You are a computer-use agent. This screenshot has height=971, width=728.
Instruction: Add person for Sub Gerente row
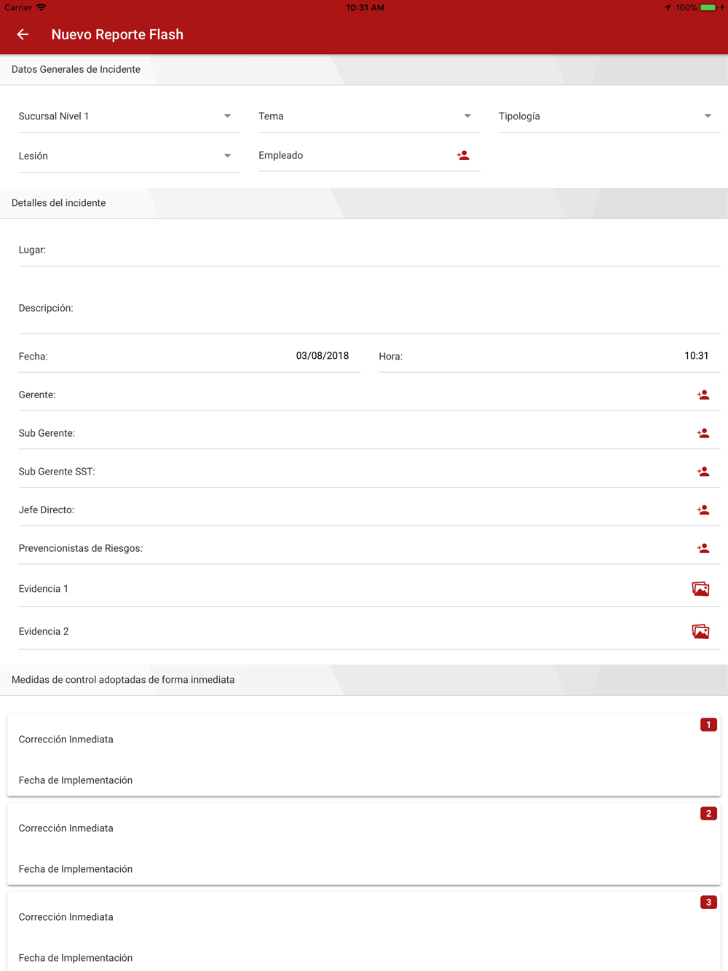(x=703, y=434)
